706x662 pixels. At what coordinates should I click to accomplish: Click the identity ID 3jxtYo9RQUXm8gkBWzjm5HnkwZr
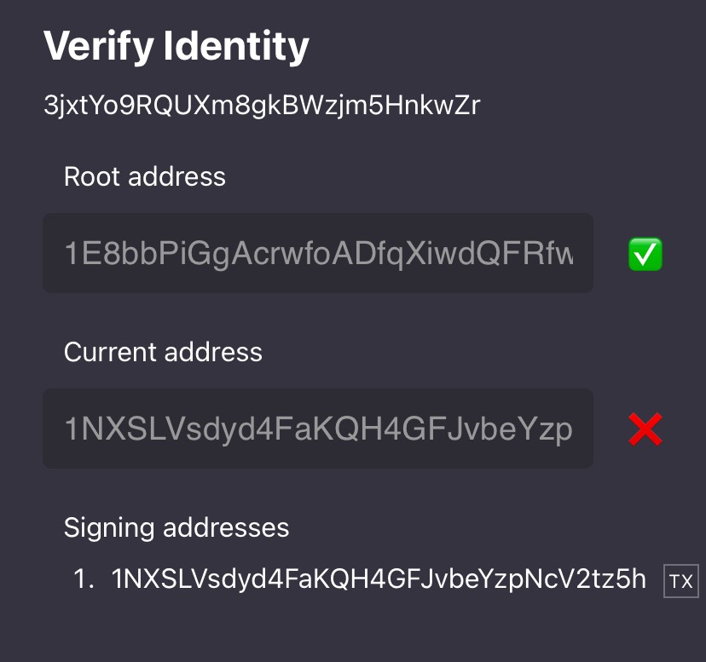[x=262, y=106]
